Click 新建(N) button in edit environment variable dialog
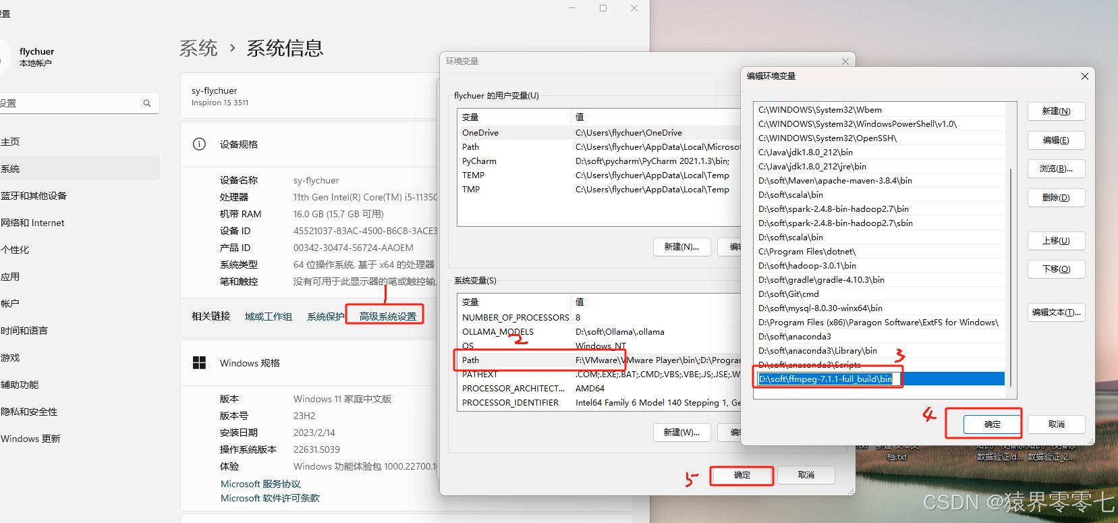Viewport: 1118px width, 523px height. click(1056, 111)
